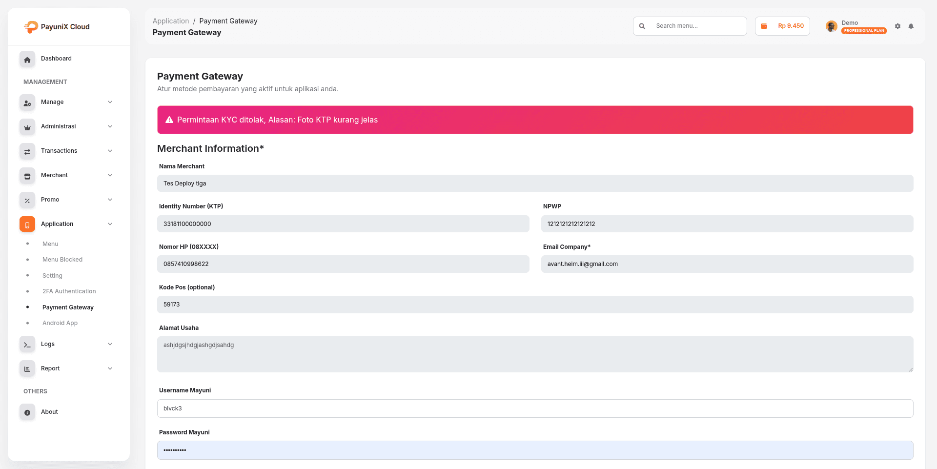Click the Manage users icon

(27, 102)
